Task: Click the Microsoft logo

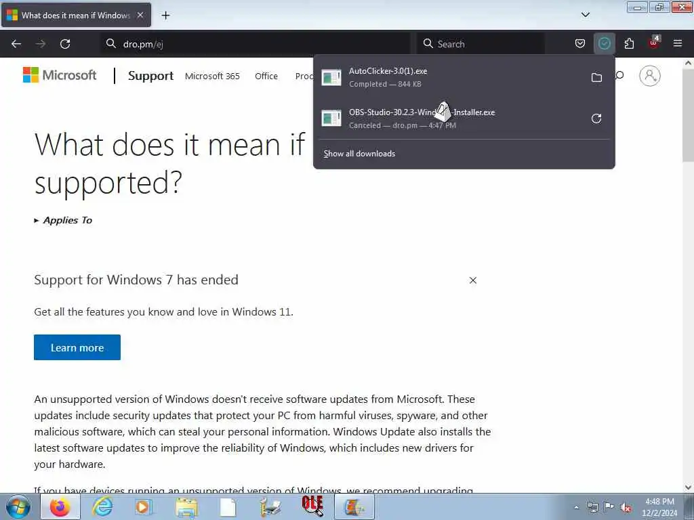Action: pos(60,75)
